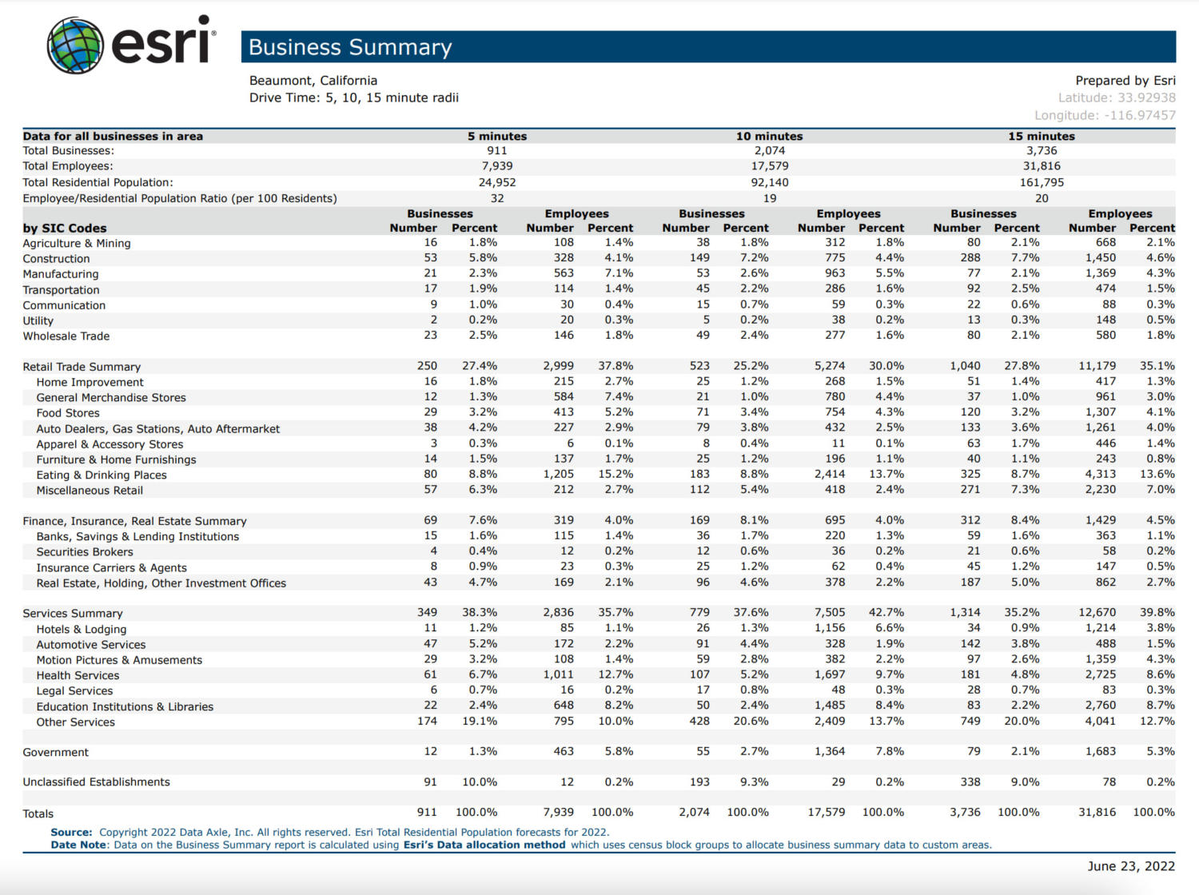Select the "Beaumont, California" location text
Image resolution: width=1199 pixels, height=895 pixels.
pyautogui.click(x=313, y=80)
